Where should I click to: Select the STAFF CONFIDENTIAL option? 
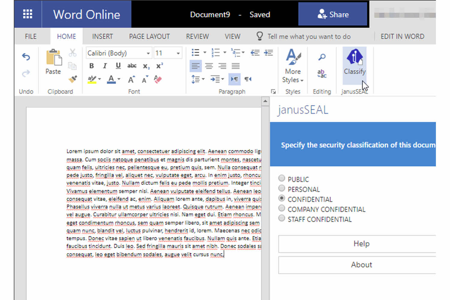[281, 218]
